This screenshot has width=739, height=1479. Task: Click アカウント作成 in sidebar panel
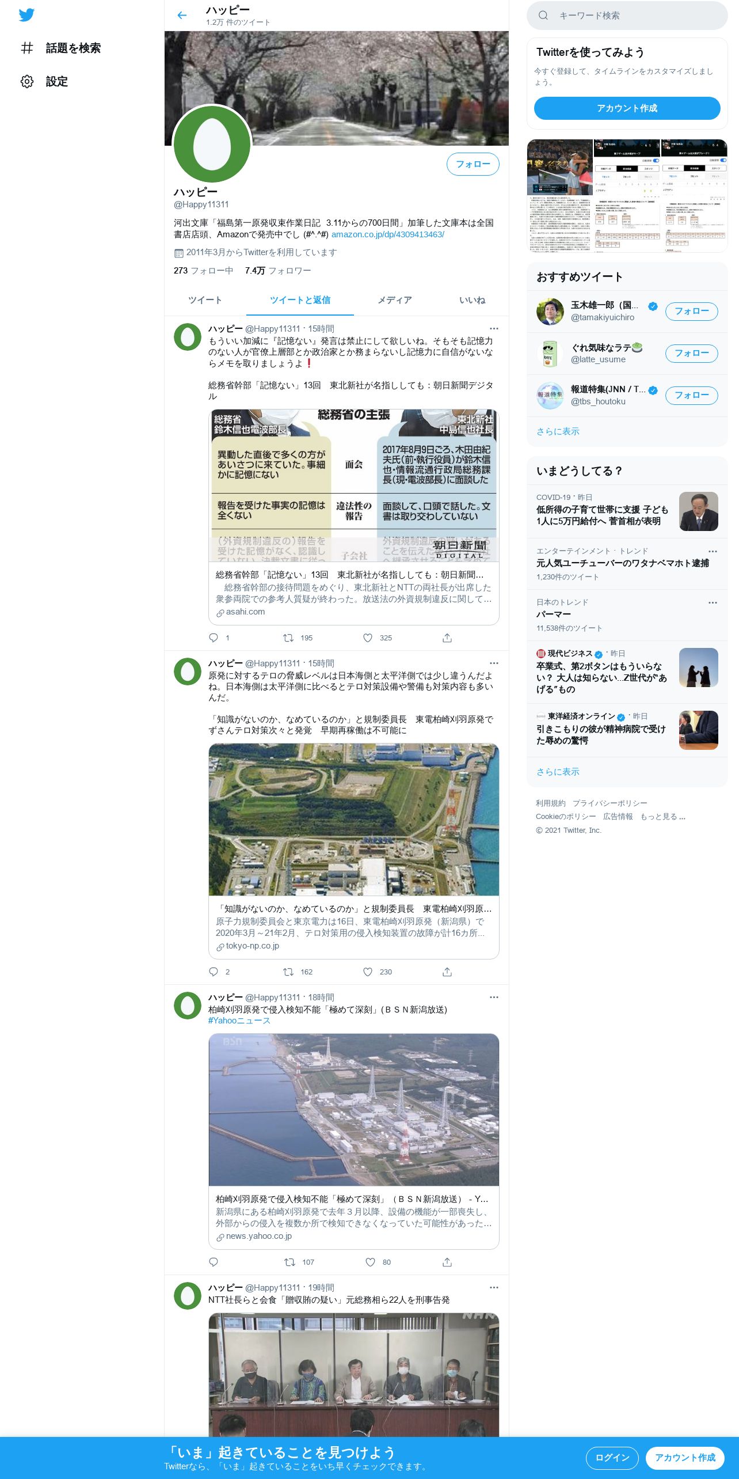pos(627,108)
